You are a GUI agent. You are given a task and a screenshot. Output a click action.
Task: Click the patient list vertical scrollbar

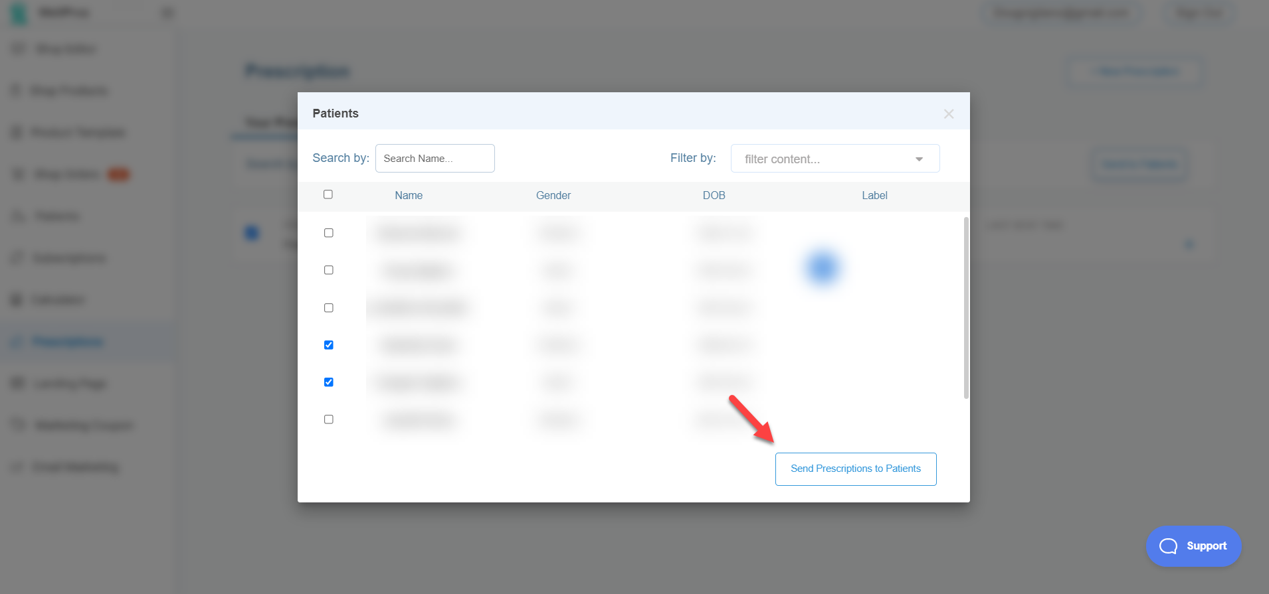click(x=966, y=307)
